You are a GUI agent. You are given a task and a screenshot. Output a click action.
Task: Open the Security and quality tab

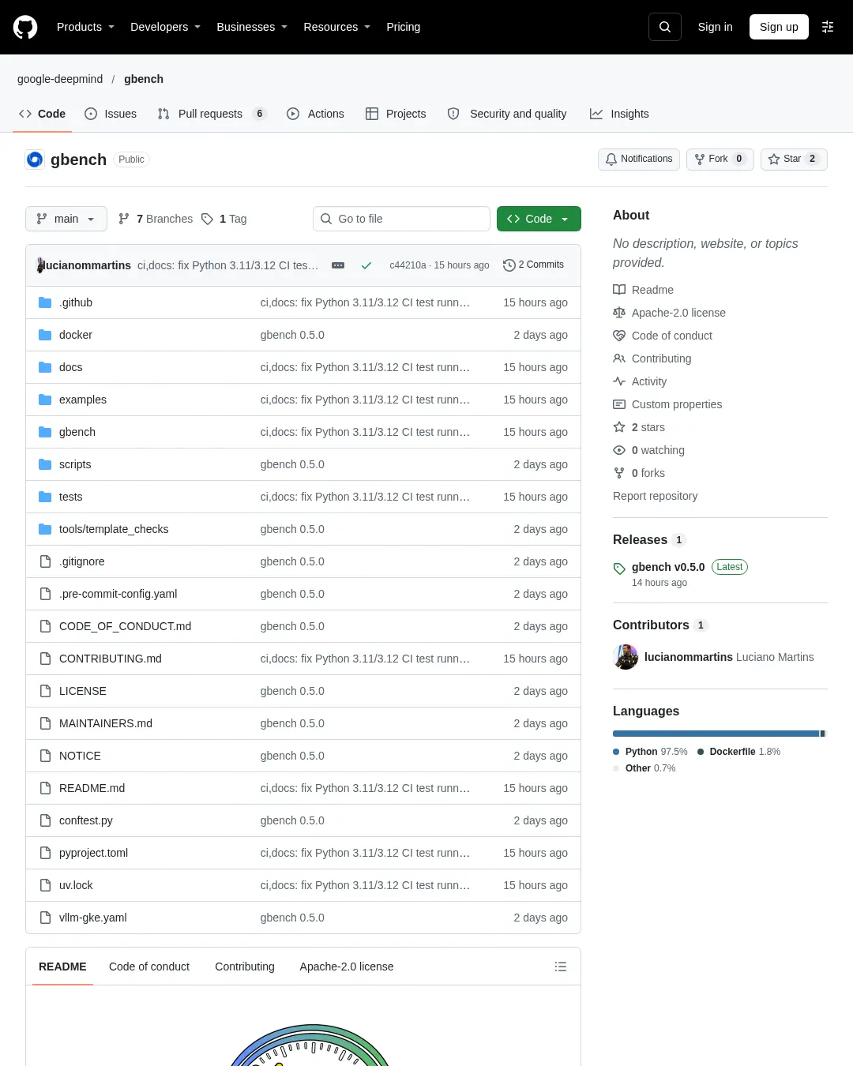[x=507, y=114]
